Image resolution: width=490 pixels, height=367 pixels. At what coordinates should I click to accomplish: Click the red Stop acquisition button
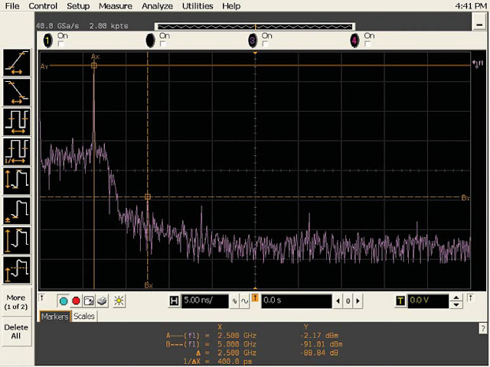pos(76,300)
